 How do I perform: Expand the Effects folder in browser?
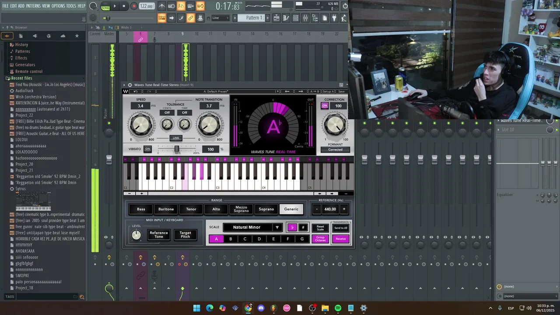pos(21,58)
